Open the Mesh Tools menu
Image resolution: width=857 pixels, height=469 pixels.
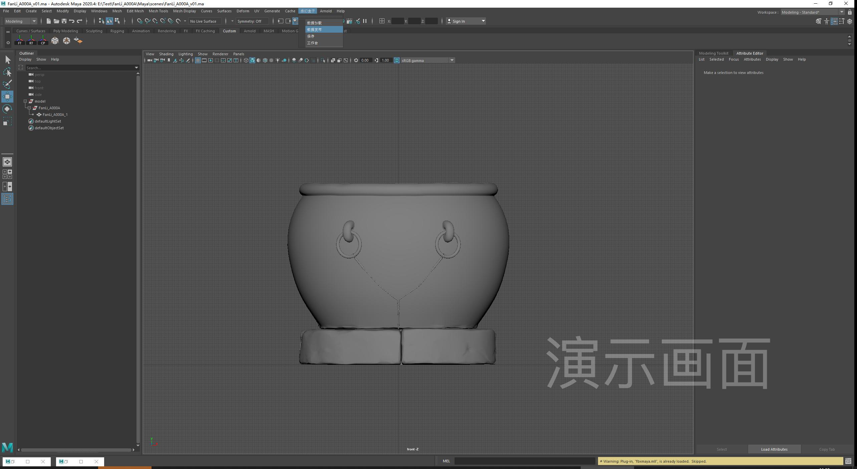pyautogui.click(x=158, y=11)
